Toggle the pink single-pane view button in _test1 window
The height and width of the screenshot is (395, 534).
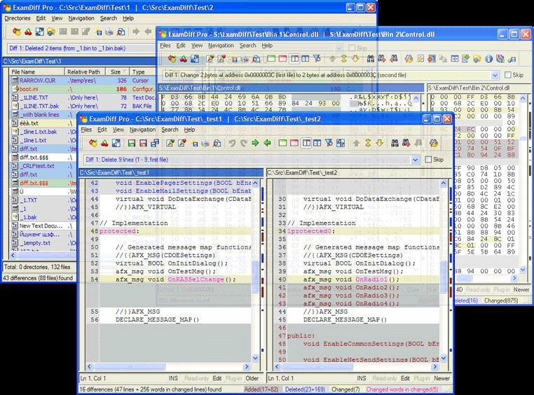[294, 143]
